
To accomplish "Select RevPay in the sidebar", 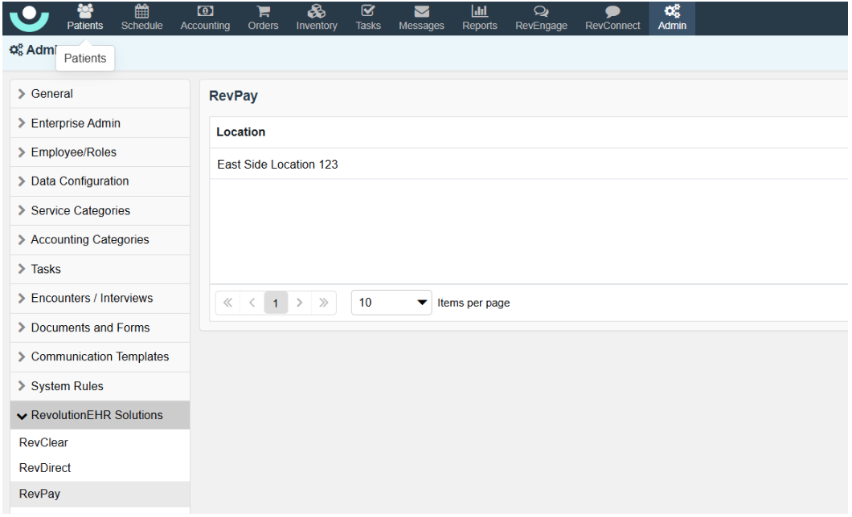I will [100, 495].
